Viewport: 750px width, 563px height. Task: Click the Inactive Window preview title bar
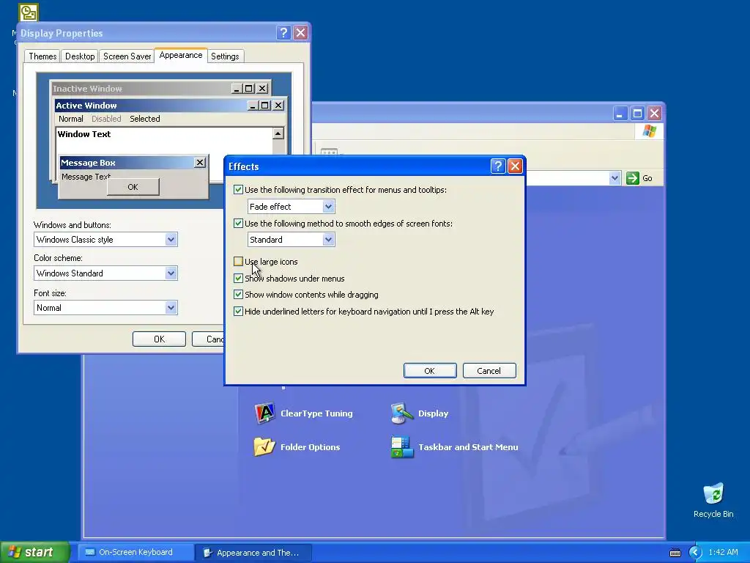click(160, 89)
